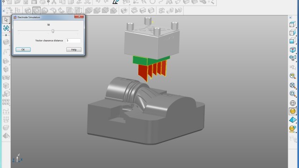
Task: Open the camera view options icon
Action: 292,57
